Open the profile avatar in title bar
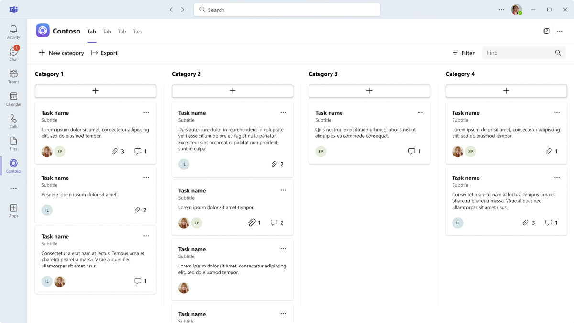The image size is (574, 323). 516,10
